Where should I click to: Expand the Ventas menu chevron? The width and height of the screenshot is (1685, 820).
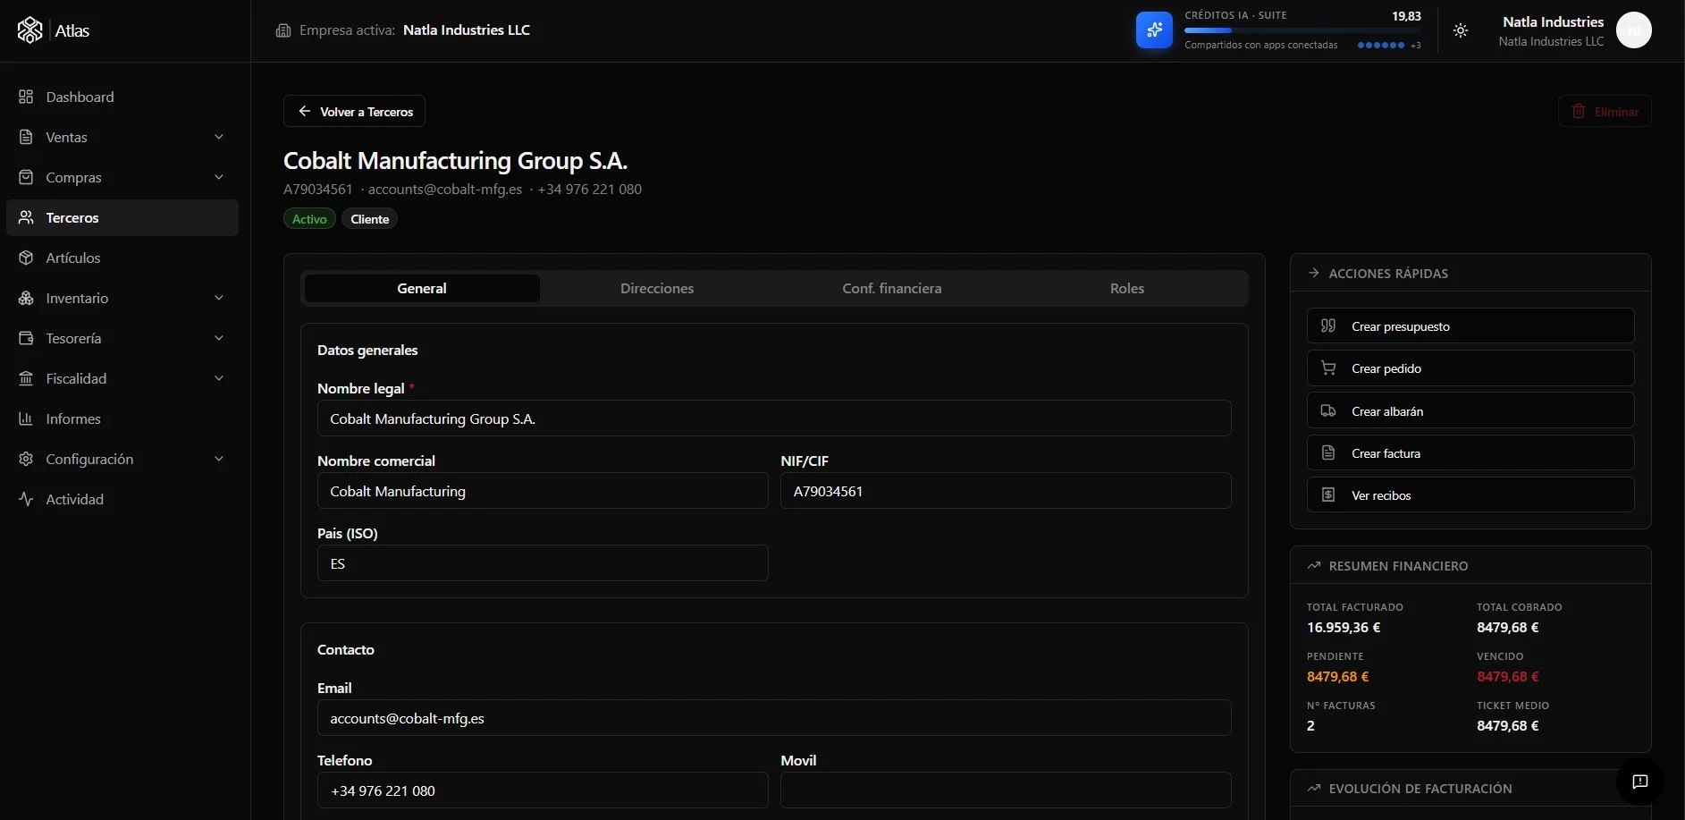219,137
